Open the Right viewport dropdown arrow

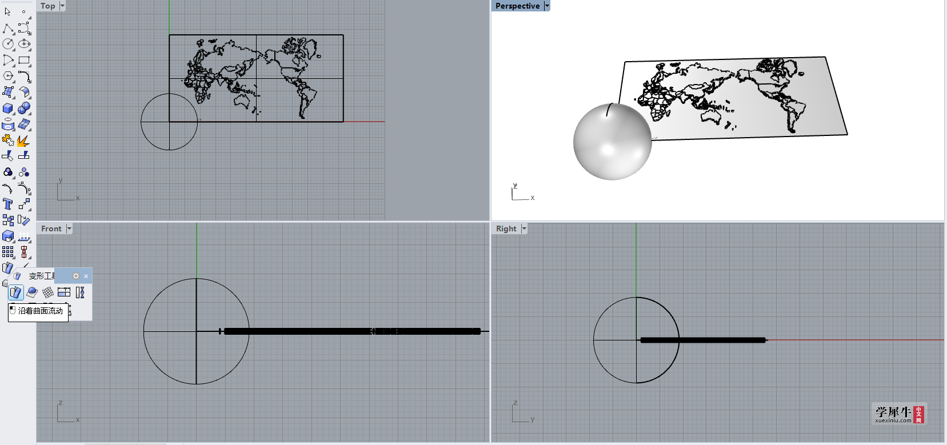pos(524,228)
